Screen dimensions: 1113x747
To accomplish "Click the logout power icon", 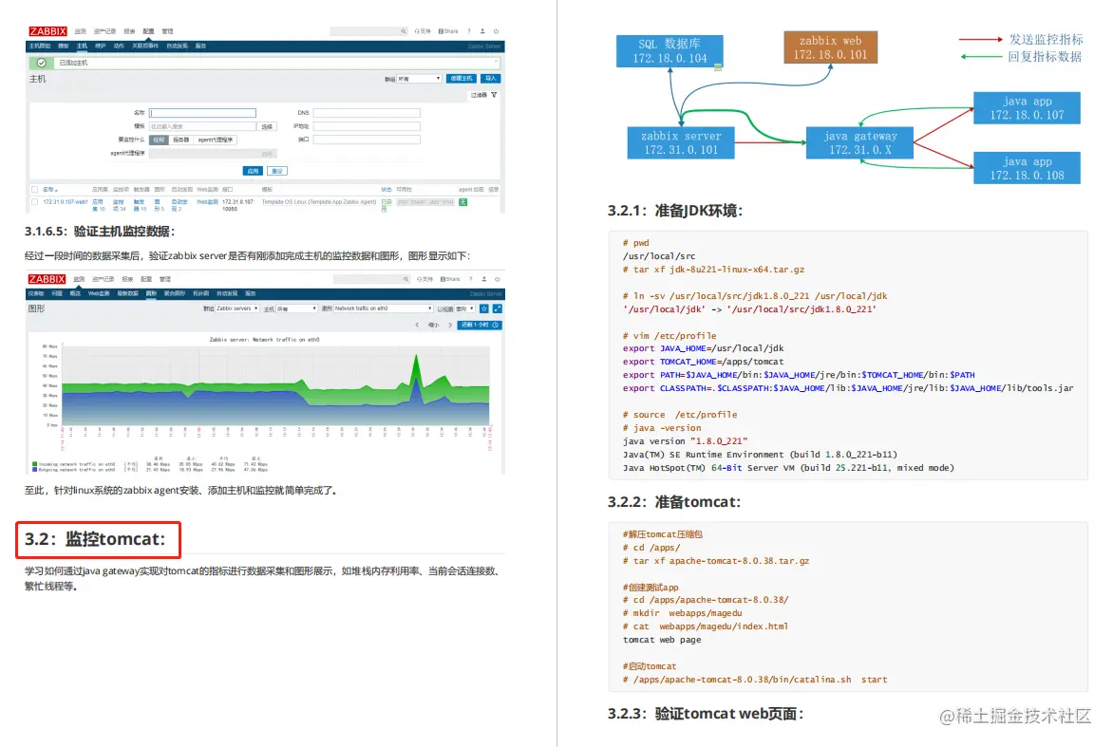I will pos(495,30).
